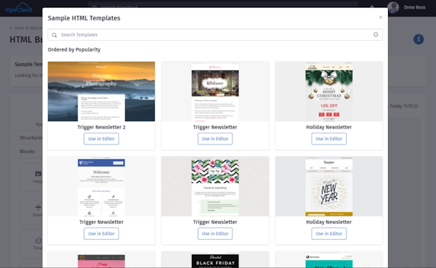The image size is (436, 268).
Task: Use the flower-shop Welcome Trigger Newsletter in Editor
Action: [x=215, y=139]
